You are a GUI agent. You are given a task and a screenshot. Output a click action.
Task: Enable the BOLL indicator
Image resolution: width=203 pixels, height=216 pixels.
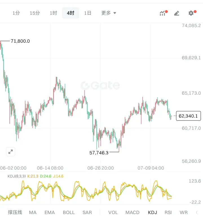pos(69,212)
